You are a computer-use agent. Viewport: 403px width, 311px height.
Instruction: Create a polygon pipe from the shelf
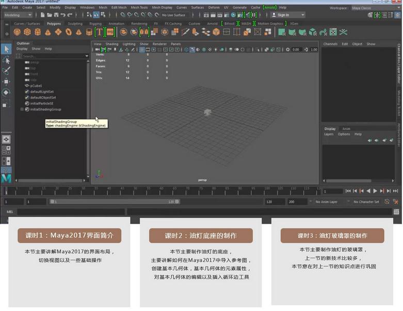[x=89, y=32]
